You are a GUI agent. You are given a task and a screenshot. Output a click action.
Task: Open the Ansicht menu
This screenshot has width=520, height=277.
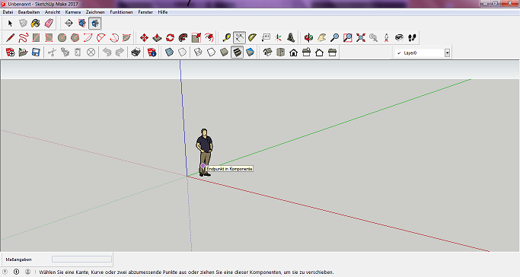click(53, 12)
